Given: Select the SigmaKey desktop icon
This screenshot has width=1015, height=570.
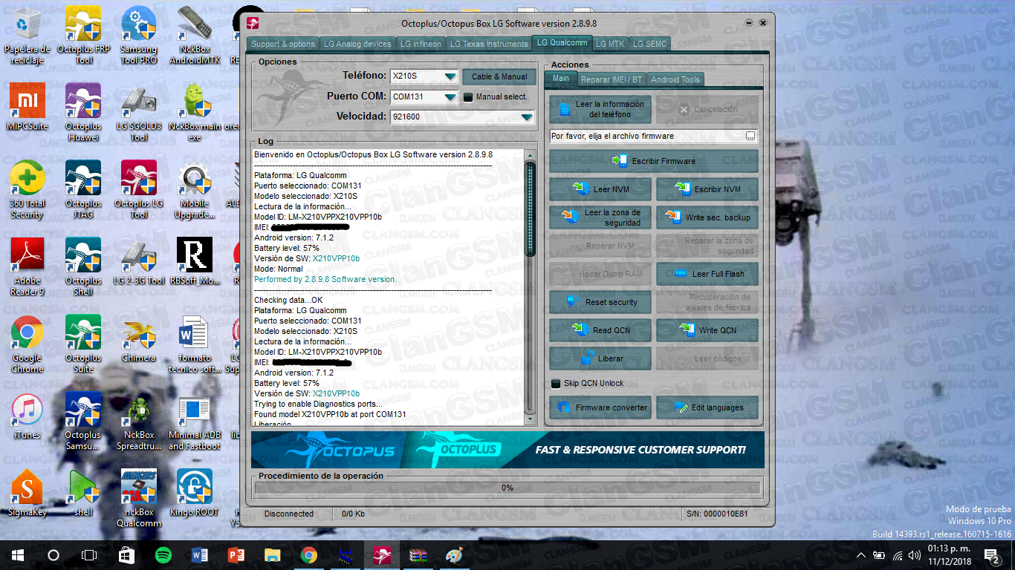Looking at the screenshot, I should point(27,493).
